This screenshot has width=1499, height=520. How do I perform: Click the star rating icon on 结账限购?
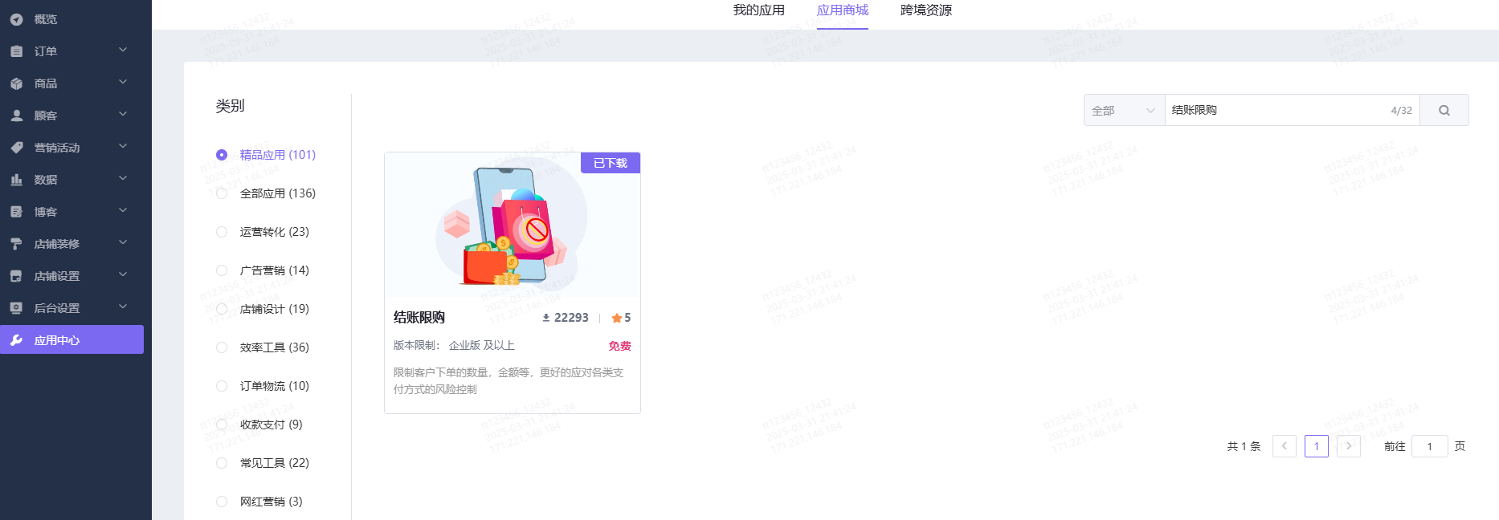[x=616, y=318]
